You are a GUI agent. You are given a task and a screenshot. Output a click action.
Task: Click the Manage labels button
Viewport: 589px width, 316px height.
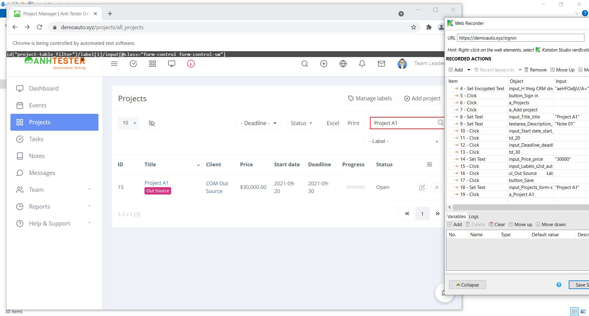tap(370, 98)
